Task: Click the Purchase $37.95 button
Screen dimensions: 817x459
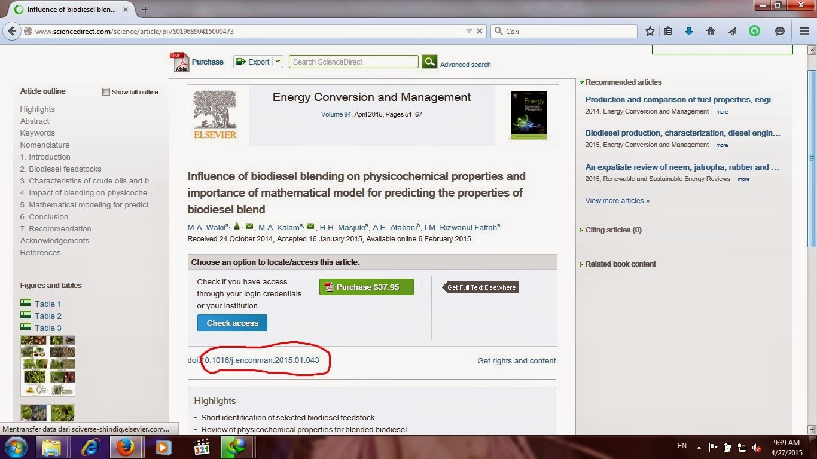Action: [x=367, y=287]
